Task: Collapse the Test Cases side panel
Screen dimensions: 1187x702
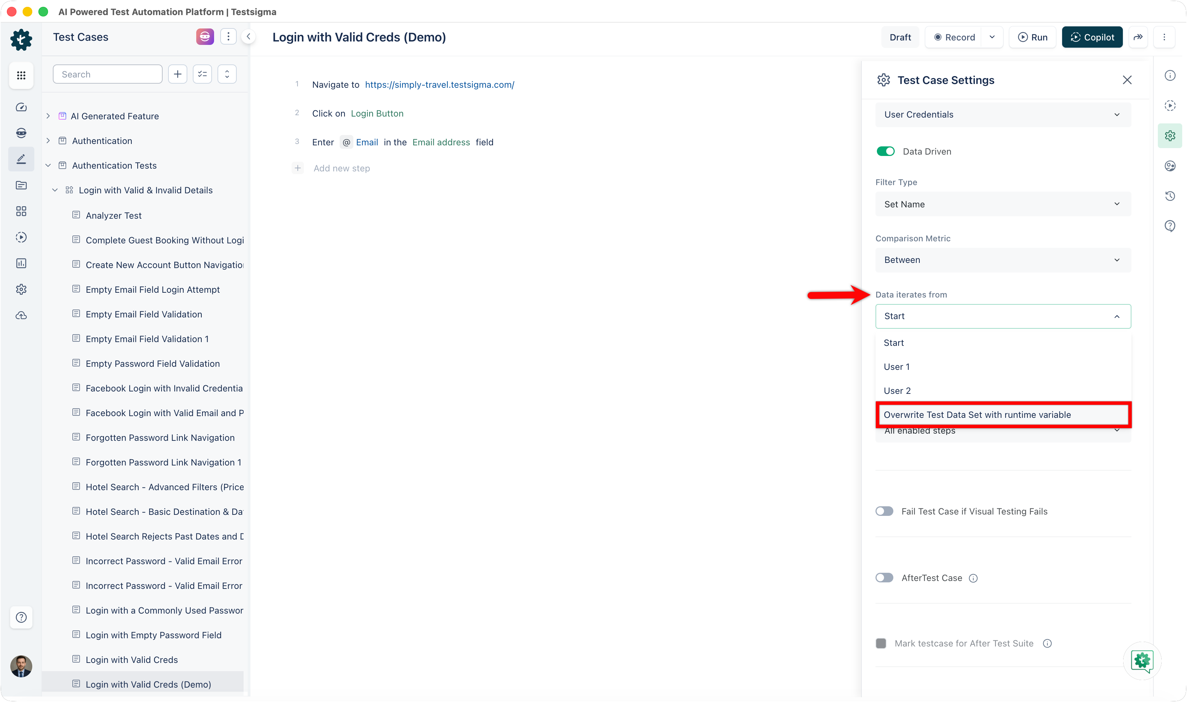Action: click(248, 36)
